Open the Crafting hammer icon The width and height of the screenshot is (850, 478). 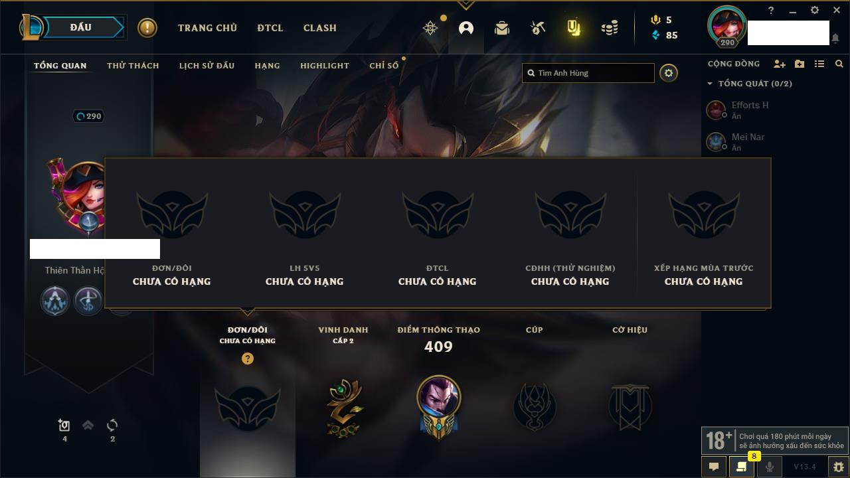click(538, 28)
